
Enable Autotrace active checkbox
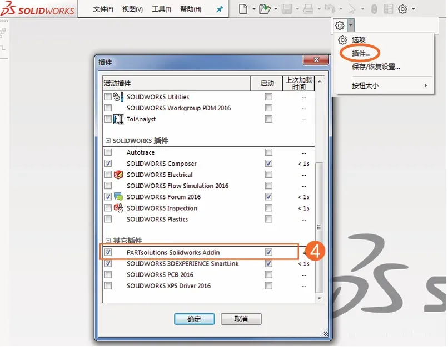click(x=108, y=152)
